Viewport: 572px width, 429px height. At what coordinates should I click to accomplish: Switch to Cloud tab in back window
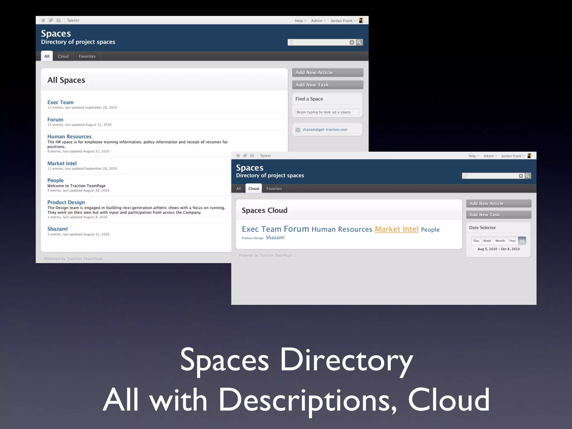pos(63,56)
